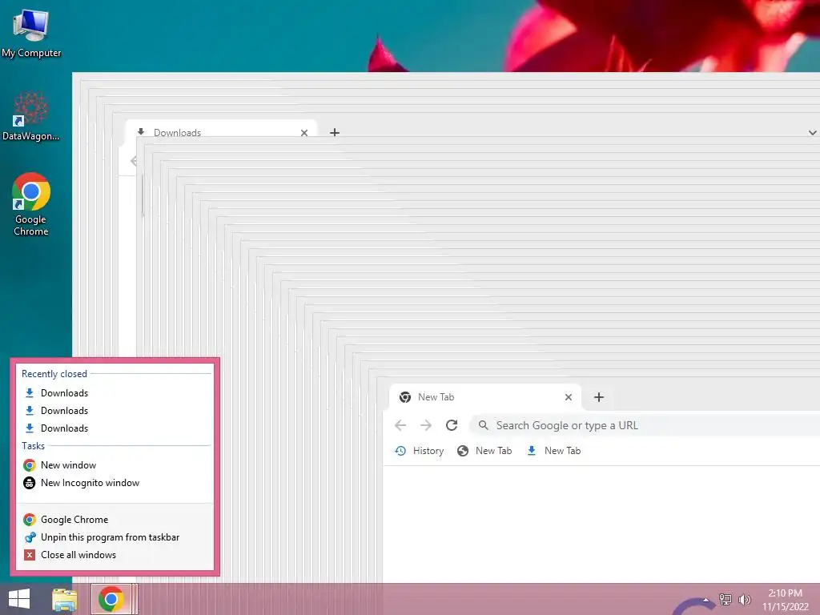Open a new tab beside New Tab
Screen dimensions: 820x615
tap(599, 397)
